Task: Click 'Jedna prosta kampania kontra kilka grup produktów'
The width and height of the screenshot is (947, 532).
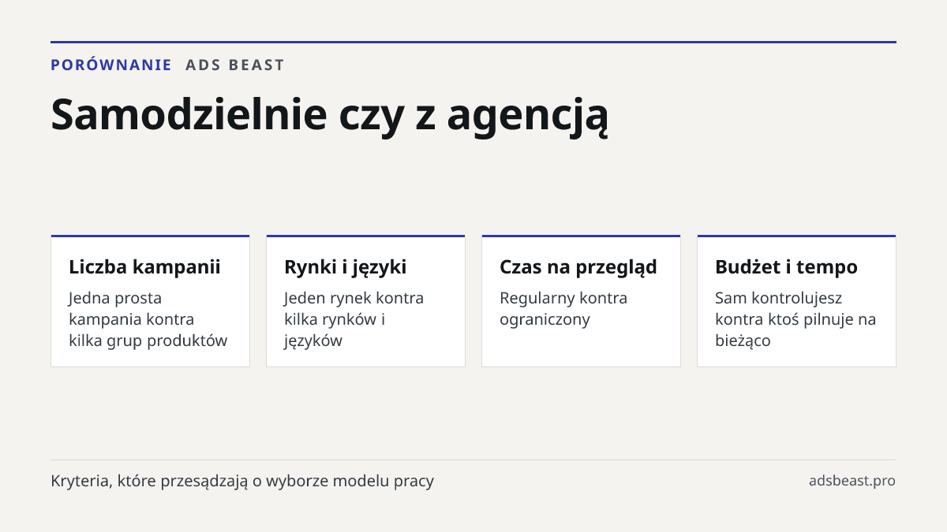Action: 148,319
